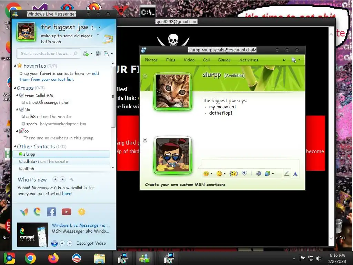Open the YouTube icon in Messenger
The image size is (353, 265).
click(67, 212)
